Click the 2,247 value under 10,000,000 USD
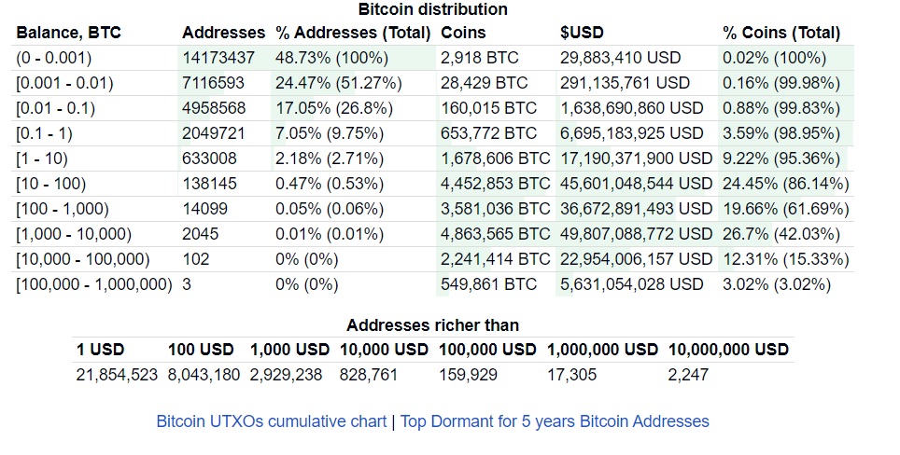Screen dimensions: 900x455 point(688,375)
